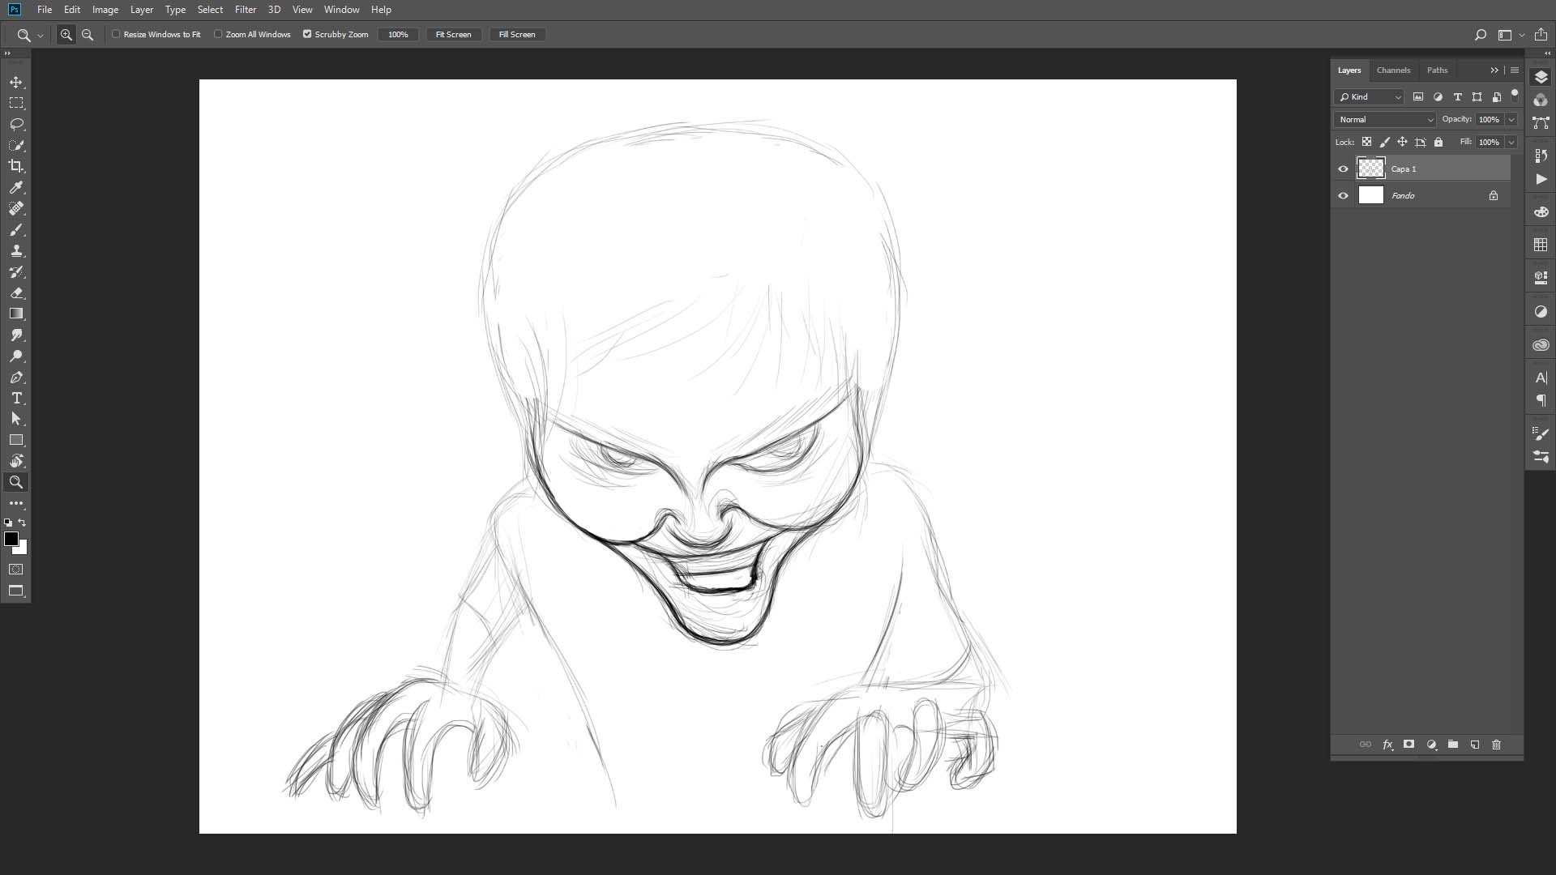Select the Clone Stamp tool
This screenshot has height=875, width=1556.
[16, 250]
